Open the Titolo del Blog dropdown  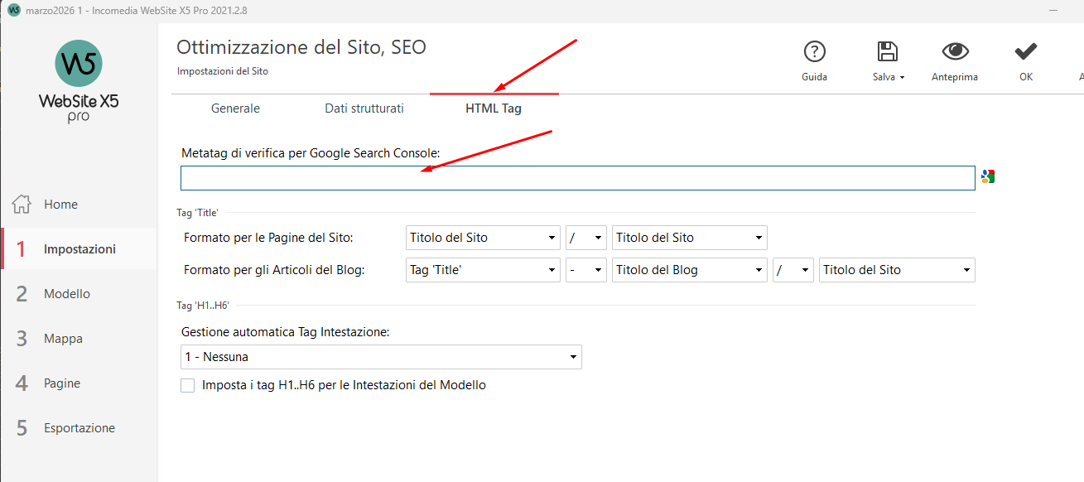(x=690, y=270)
